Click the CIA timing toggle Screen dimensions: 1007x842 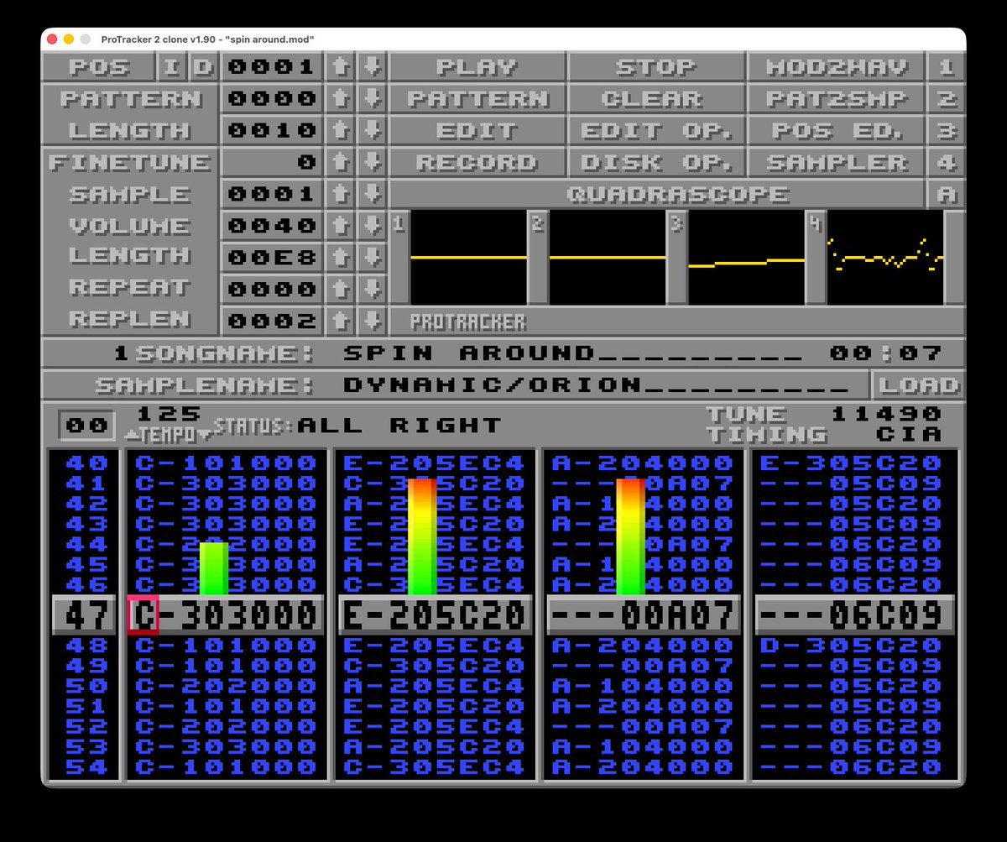[x=908, y=434]
